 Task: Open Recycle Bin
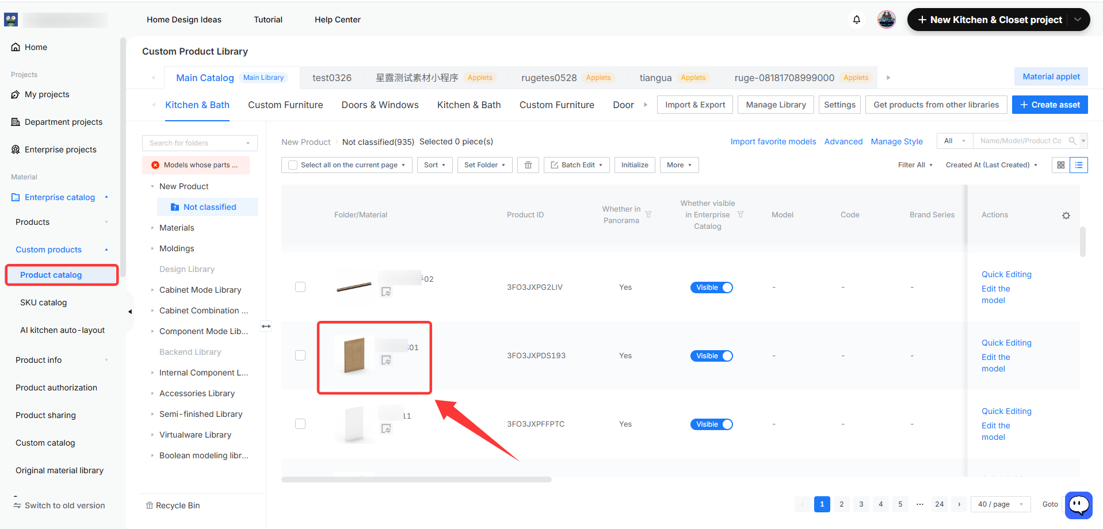[173, 505]
